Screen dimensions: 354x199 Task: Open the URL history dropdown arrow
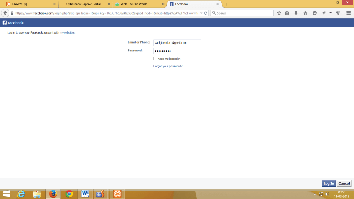click(x=201, y=13)
